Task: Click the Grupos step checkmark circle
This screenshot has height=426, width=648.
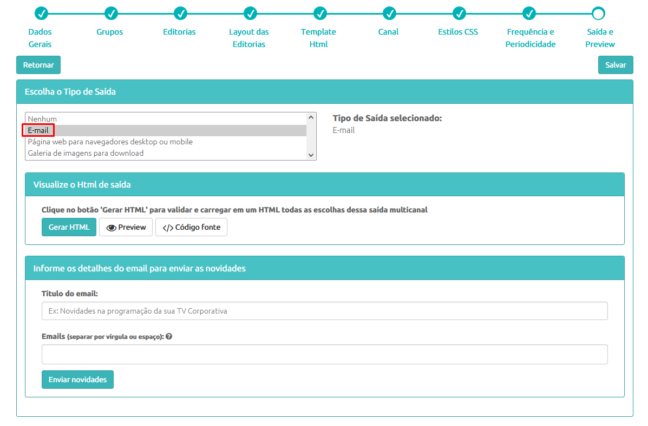Action: click(x=111, y=14)
